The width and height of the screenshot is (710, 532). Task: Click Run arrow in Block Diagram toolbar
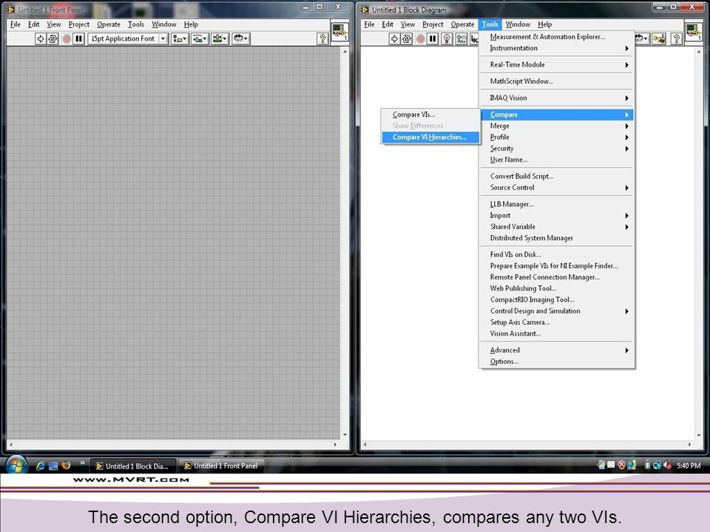pos(394,39)
